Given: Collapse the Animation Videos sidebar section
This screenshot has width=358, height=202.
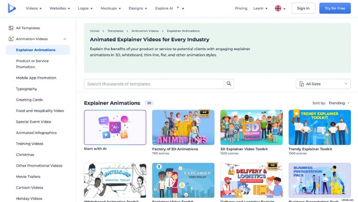Looking at the screenshot, I should [65, 39].
